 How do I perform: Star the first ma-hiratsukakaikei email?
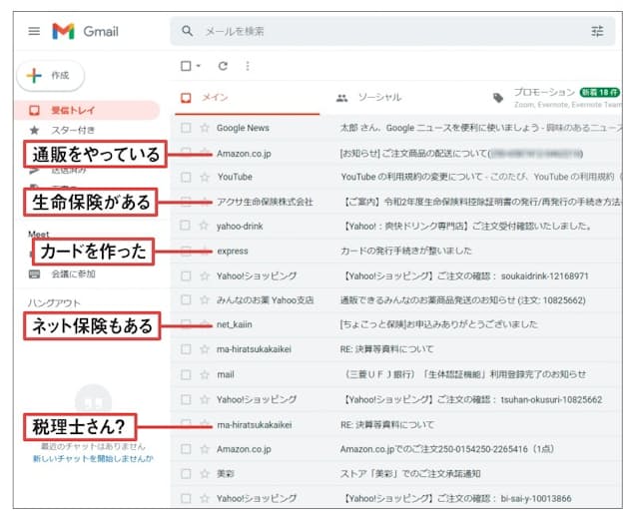pyautogui.click(x=205, y=349)
